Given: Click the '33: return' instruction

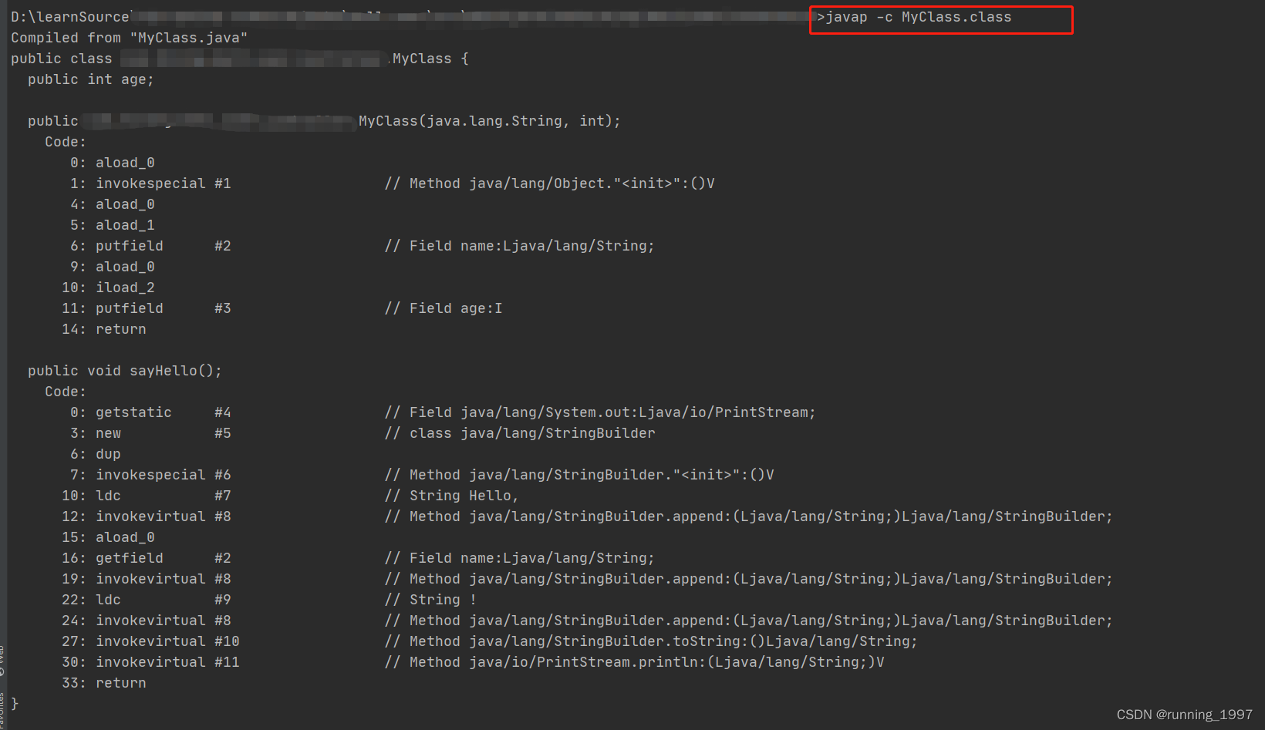Looking at the screenshot, I should (x=104, y=683).
